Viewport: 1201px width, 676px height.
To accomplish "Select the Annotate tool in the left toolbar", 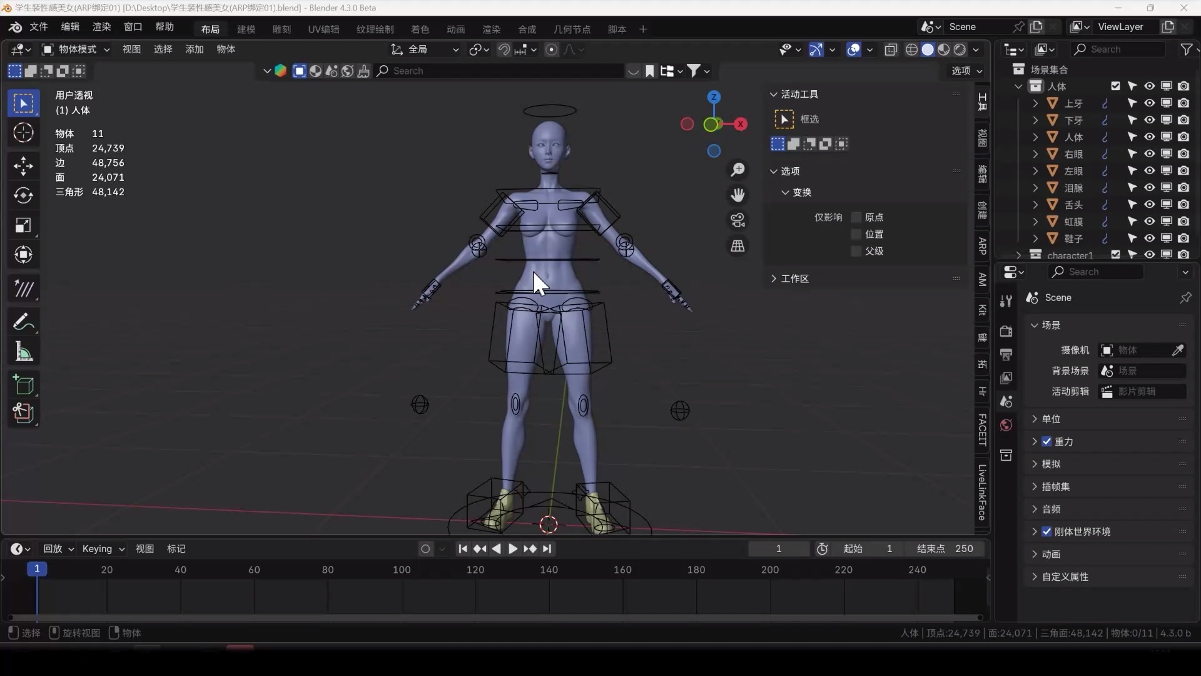I will tap(23, 321).
